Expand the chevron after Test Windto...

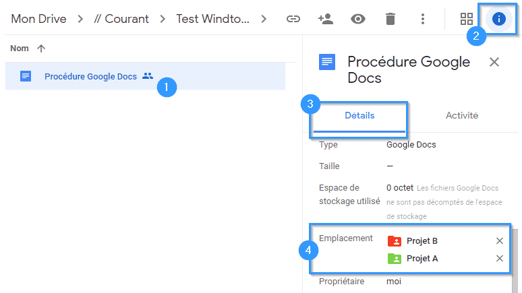pyautogui.click(x=264, y=19)
